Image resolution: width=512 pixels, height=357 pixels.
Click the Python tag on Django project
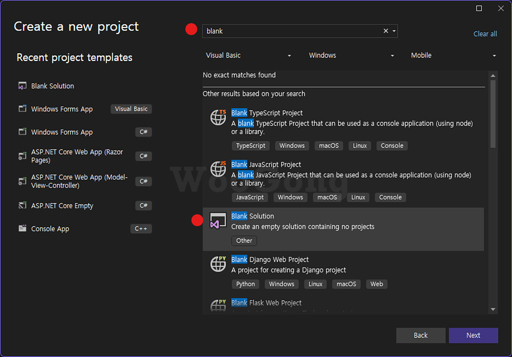245,284
